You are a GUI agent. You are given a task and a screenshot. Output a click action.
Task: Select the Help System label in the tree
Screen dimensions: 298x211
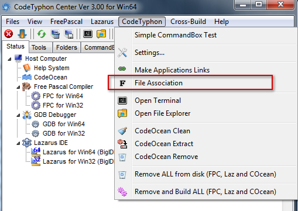point(52,68)
